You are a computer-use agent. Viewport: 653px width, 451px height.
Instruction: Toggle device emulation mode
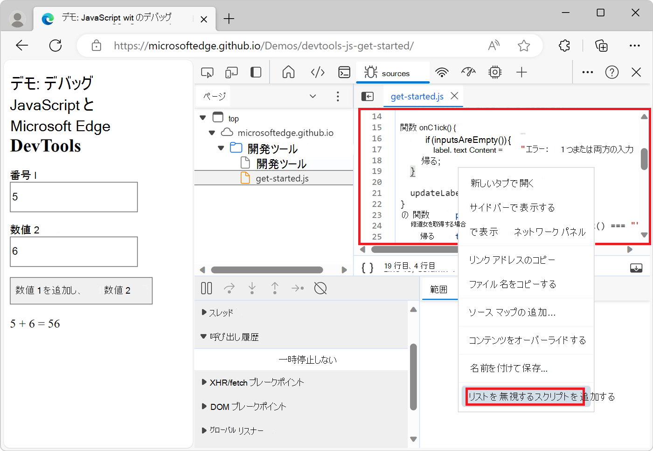(x=231, y=72)
